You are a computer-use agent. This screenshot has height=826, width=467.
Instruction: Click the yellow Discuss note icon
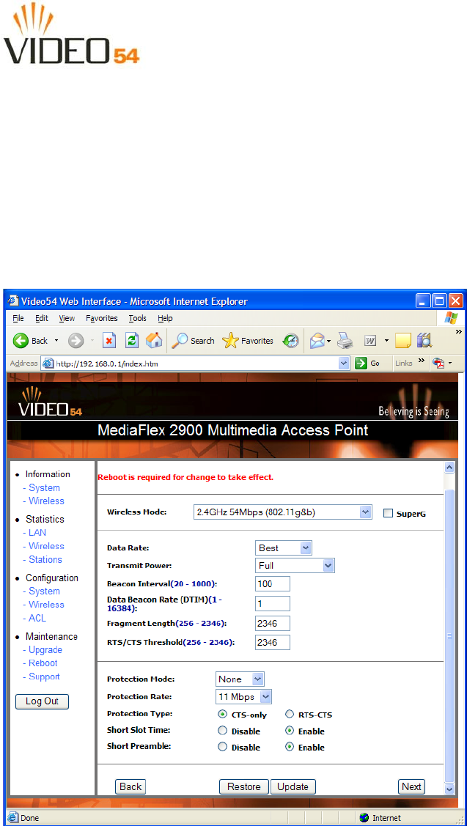pyautogui.click(x=403, y=341)
